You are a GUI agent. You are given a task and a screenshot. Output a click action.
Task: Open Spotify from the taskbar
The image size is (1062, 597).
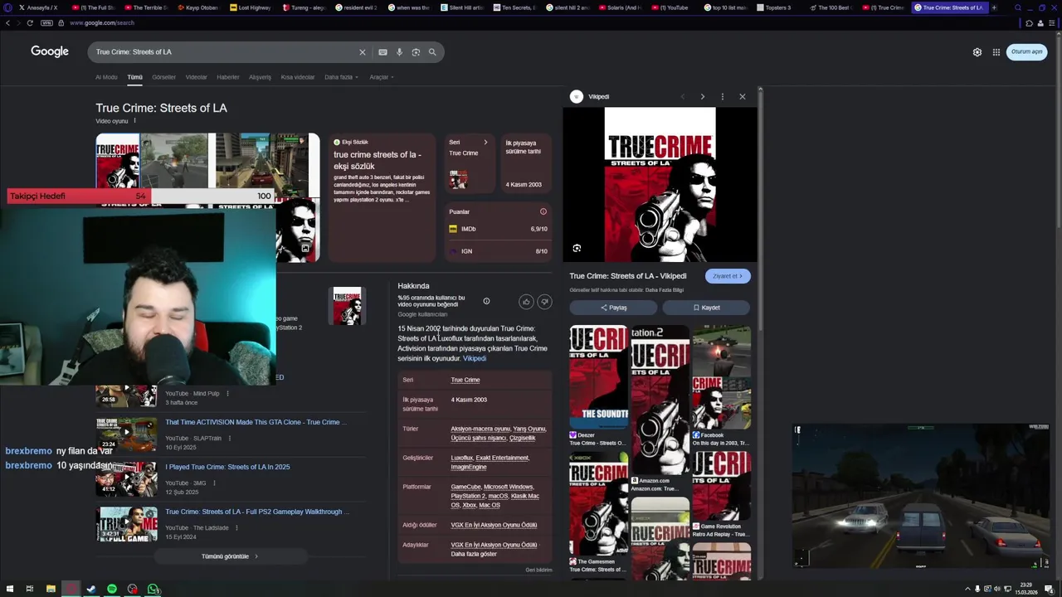click(x=112, y=589)
